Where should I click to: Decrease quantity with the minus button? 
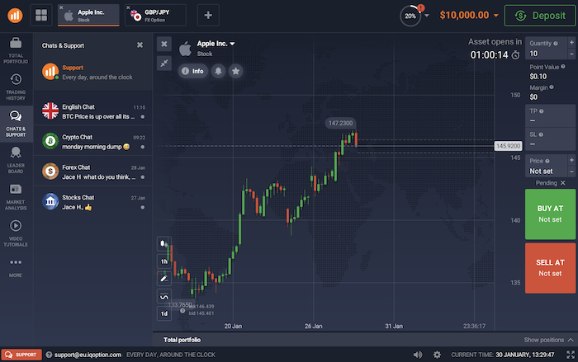[571, 54]
